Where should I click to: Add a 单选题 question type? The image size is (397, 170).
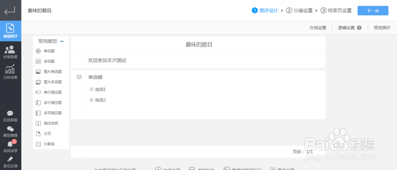click(51, 51)
